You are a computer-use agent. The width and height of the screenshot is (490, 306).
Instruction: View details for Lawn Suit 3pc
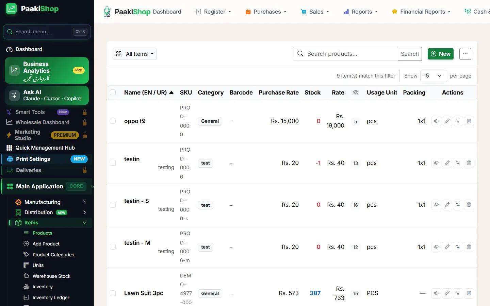pos(436,293)
